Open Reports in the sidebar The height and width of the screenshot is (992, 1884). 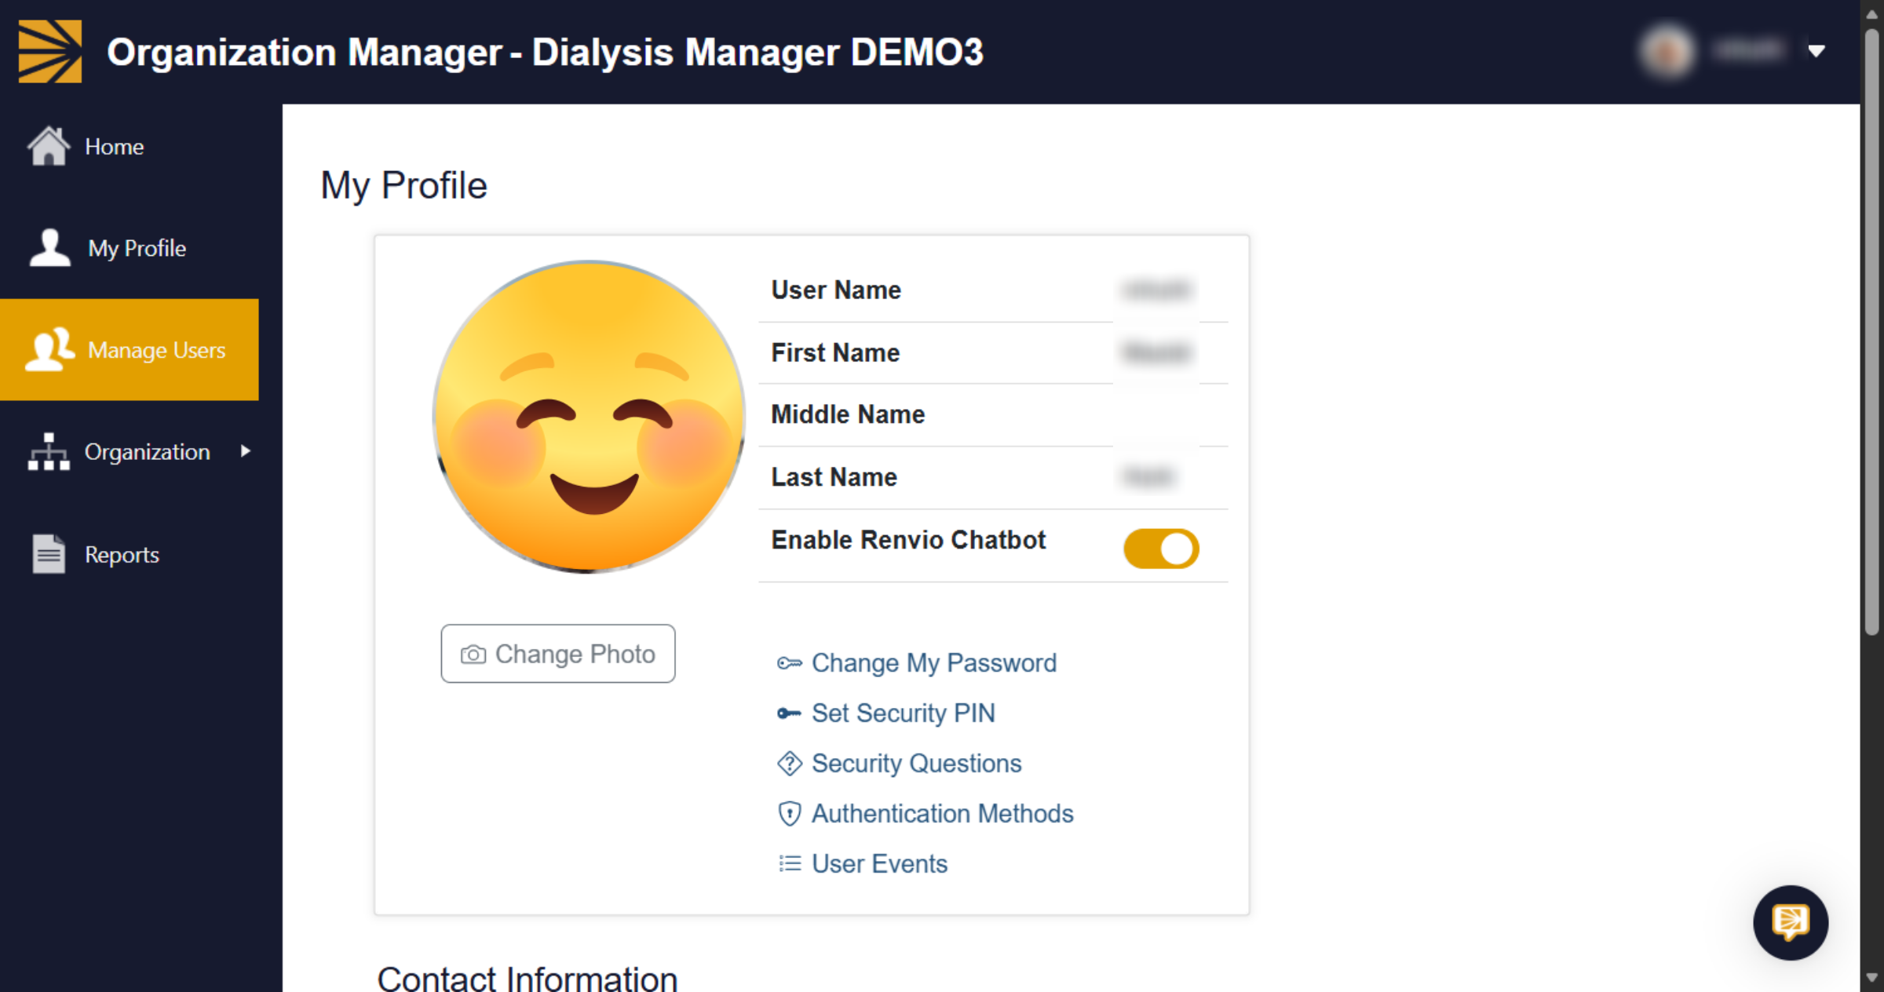coord(130,555)
